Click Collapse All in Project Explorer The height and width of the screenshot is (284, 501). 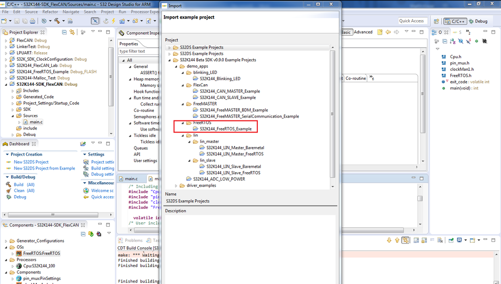tap(64, 32)
